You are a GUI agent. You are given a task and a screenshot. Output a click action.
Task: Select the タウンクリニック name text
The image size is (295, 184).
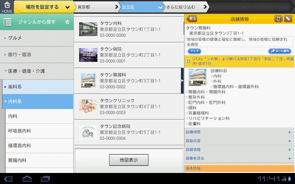coord(117,100)
